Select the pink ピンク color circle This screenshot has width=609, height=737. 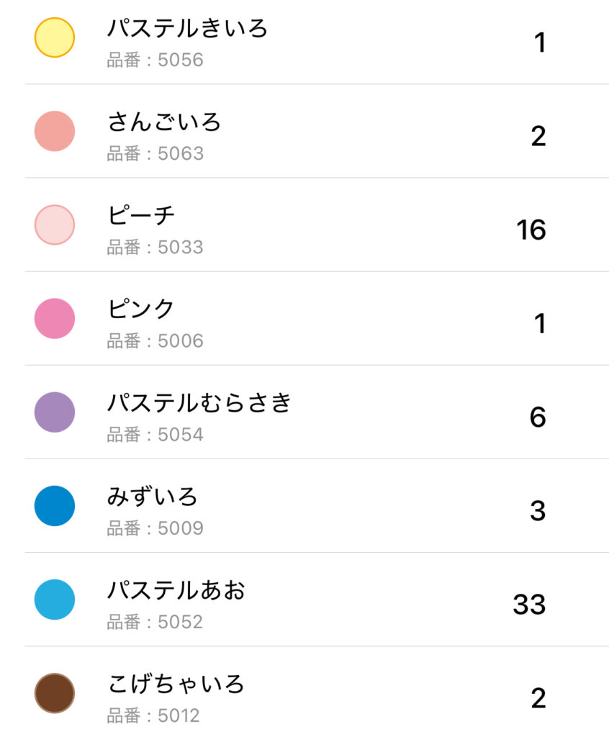pyautogui.click(x=55, y=318)
